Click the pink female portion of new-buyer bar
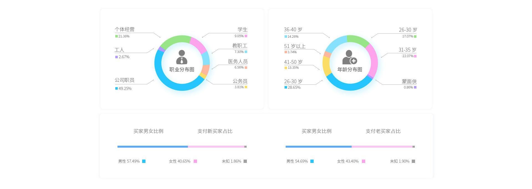 click(x=216, y=147)
